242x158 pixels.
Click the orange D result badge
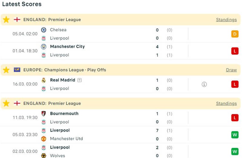coord(235,34)
